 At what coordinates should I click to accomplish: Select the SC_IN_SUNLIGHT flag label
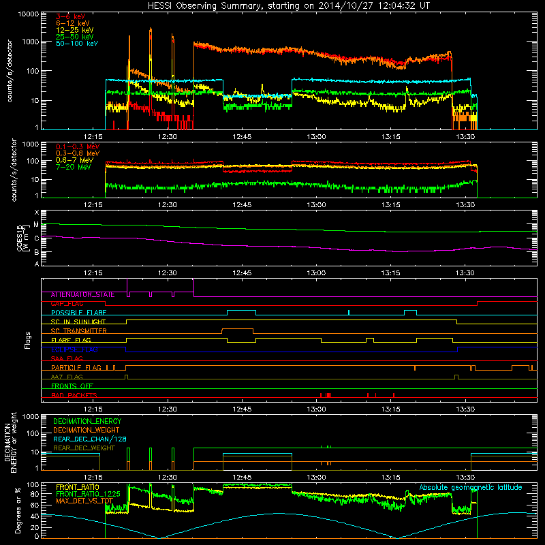tap(78, 322)
